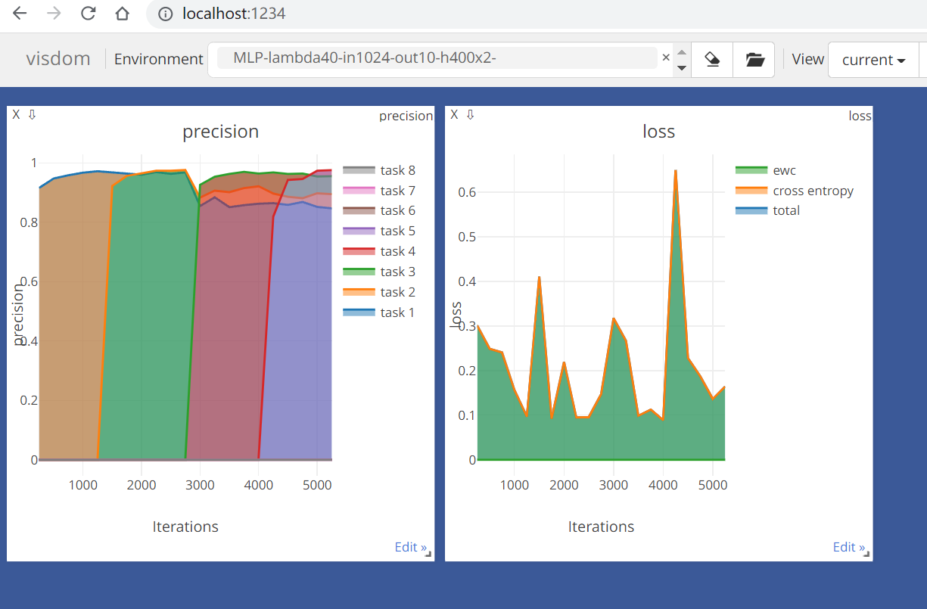
Task: Open the View current dropdown
Action: pos(873,60)
